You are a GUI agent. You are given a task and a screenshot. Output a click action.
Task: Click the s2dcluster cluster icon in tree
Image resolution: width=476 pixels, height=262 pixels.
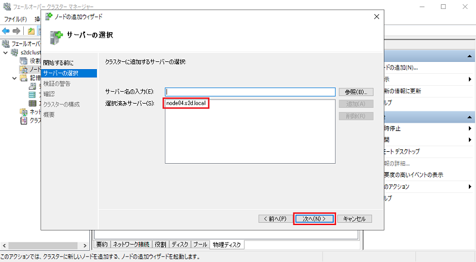point(14,52)
